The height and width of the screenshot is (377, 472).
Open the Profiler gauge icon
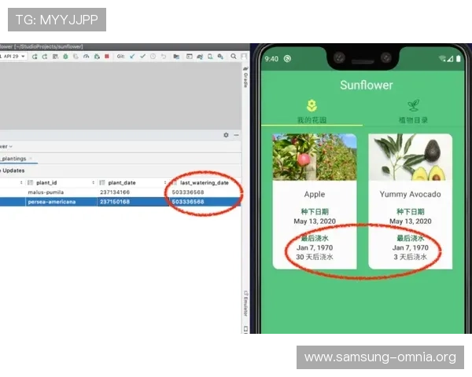tap(86, 57)
